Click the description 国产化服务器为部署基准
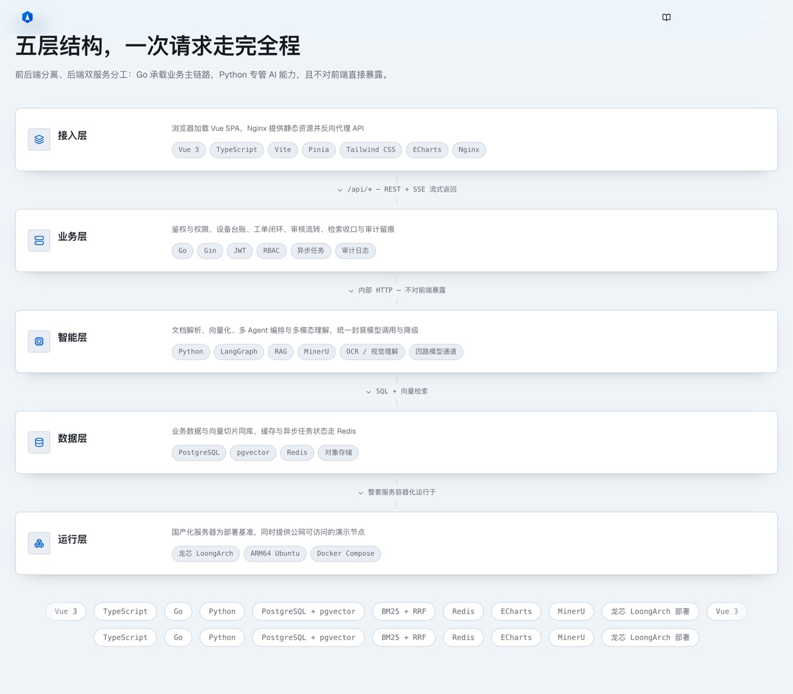Image resolution: width=793 pixels, height=694 pixels. point(268,532)
